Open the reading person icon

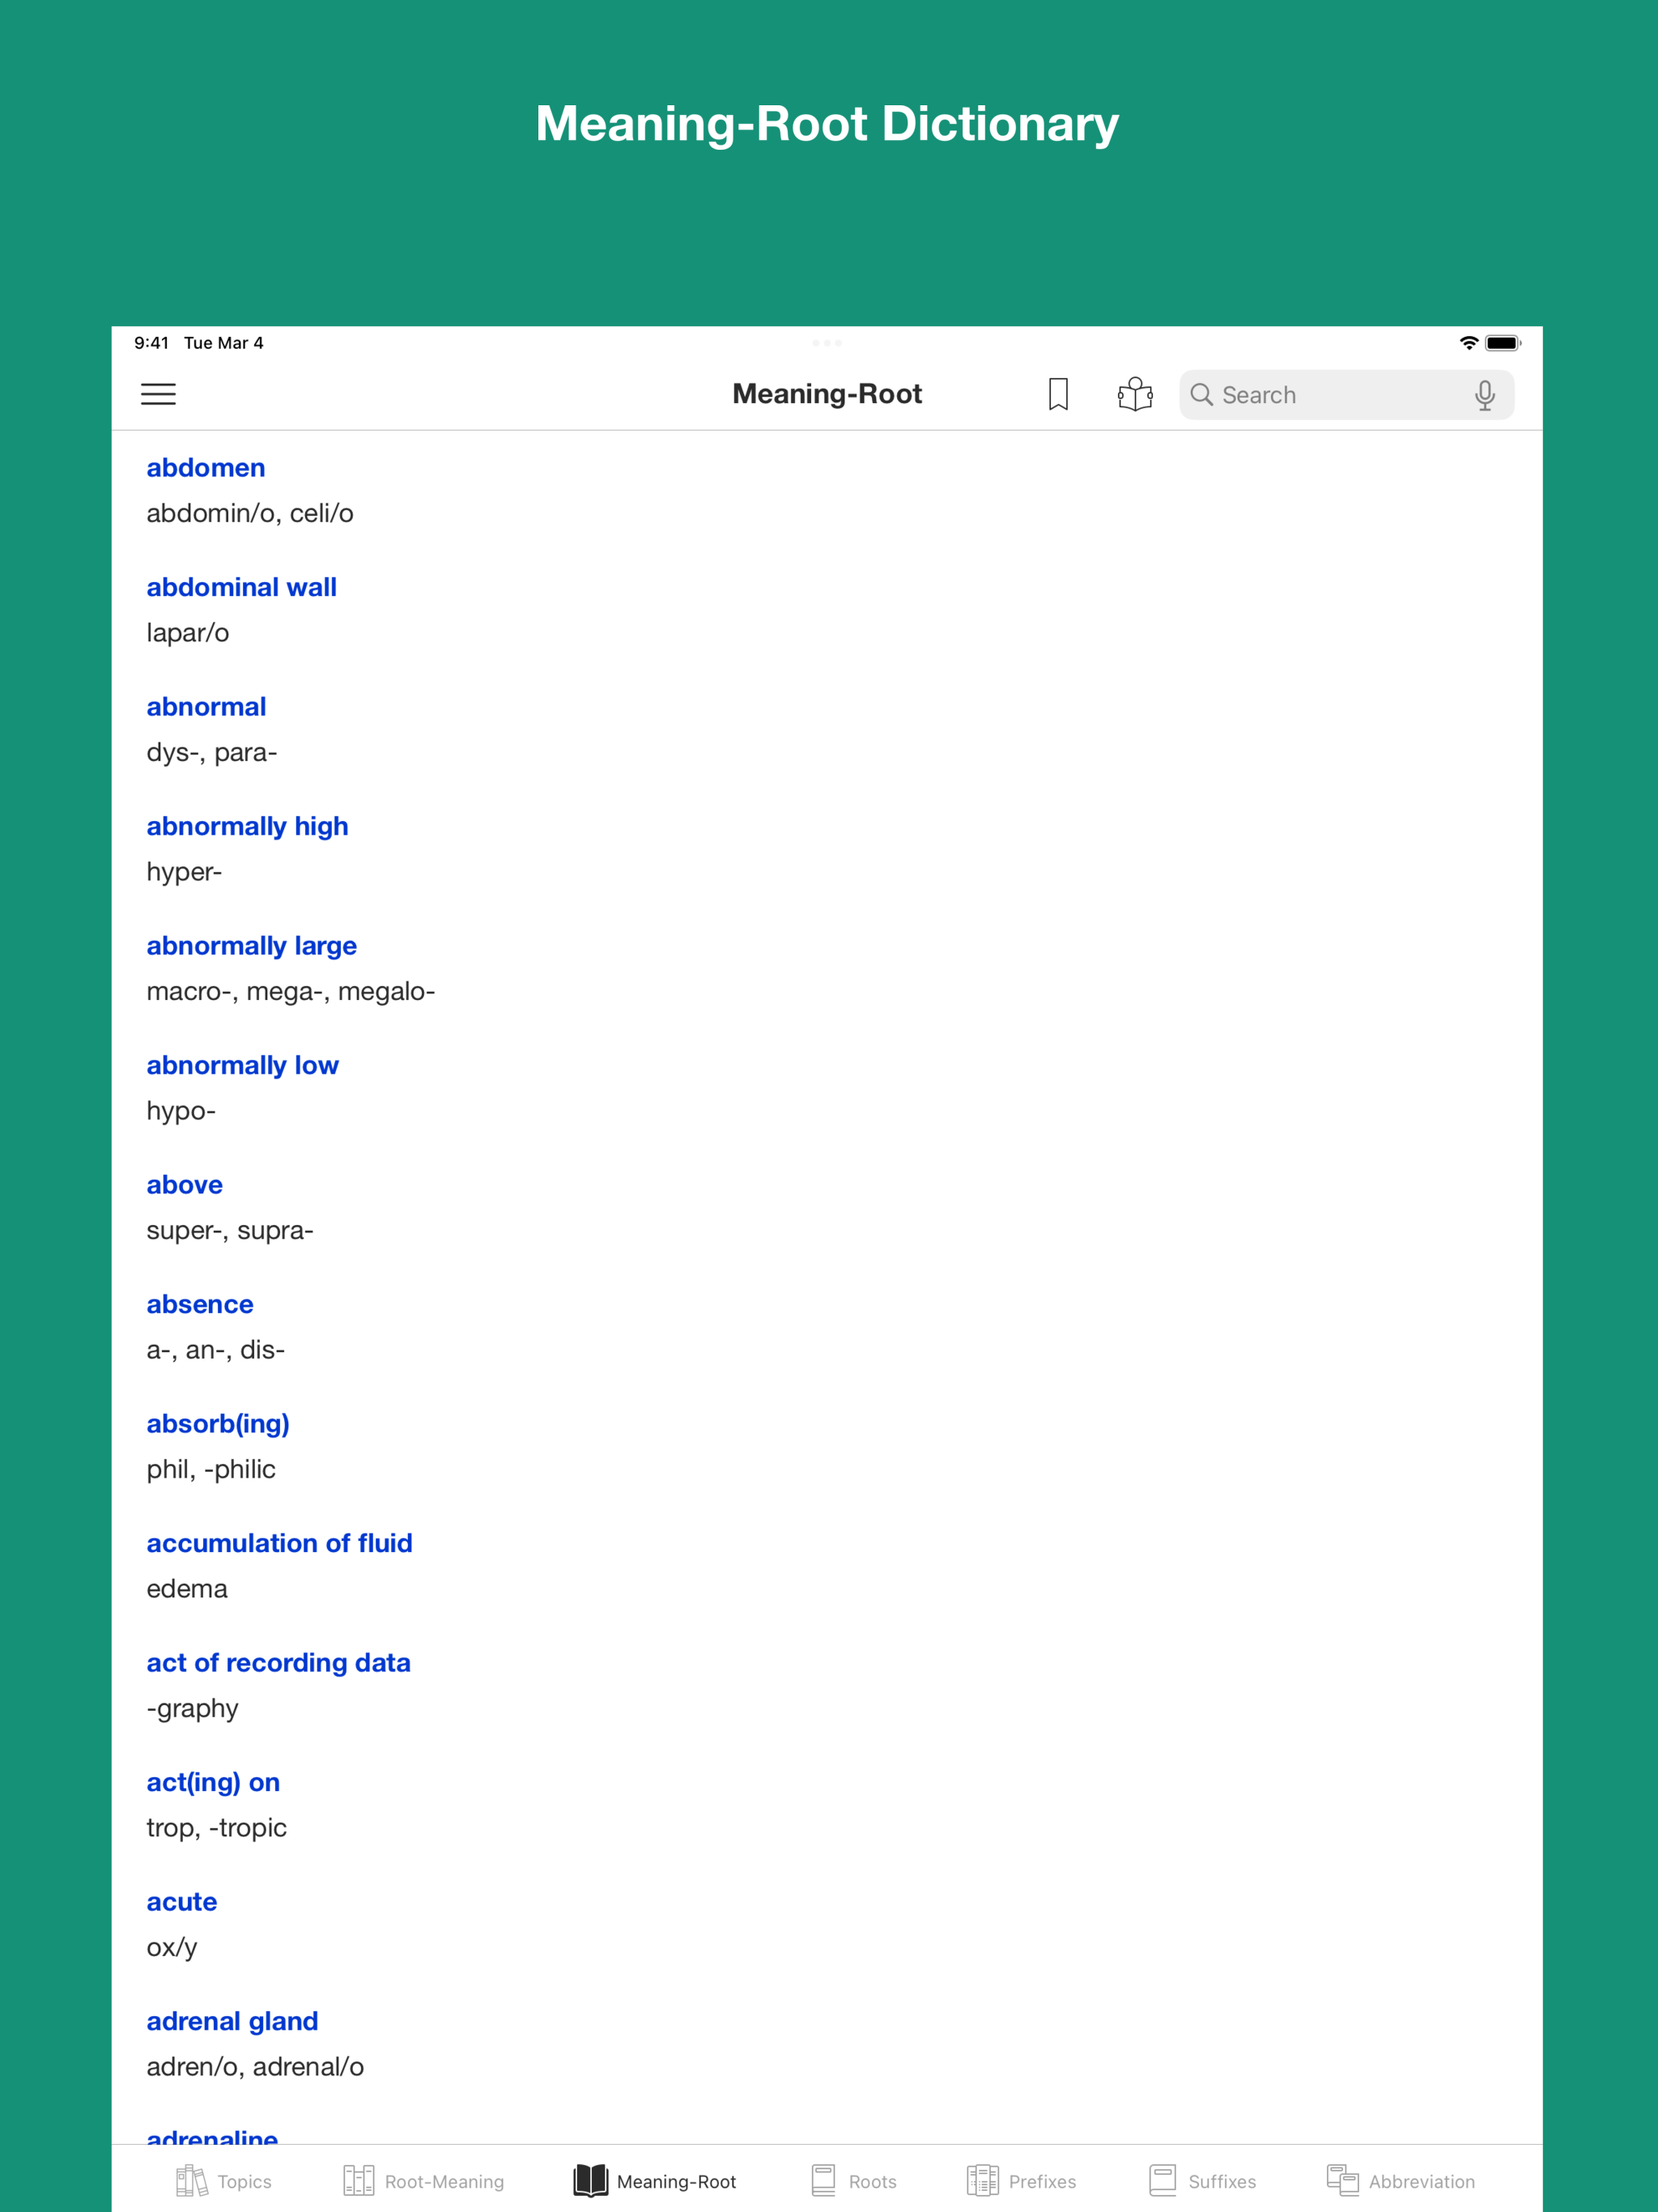[x=1135, y=394]
